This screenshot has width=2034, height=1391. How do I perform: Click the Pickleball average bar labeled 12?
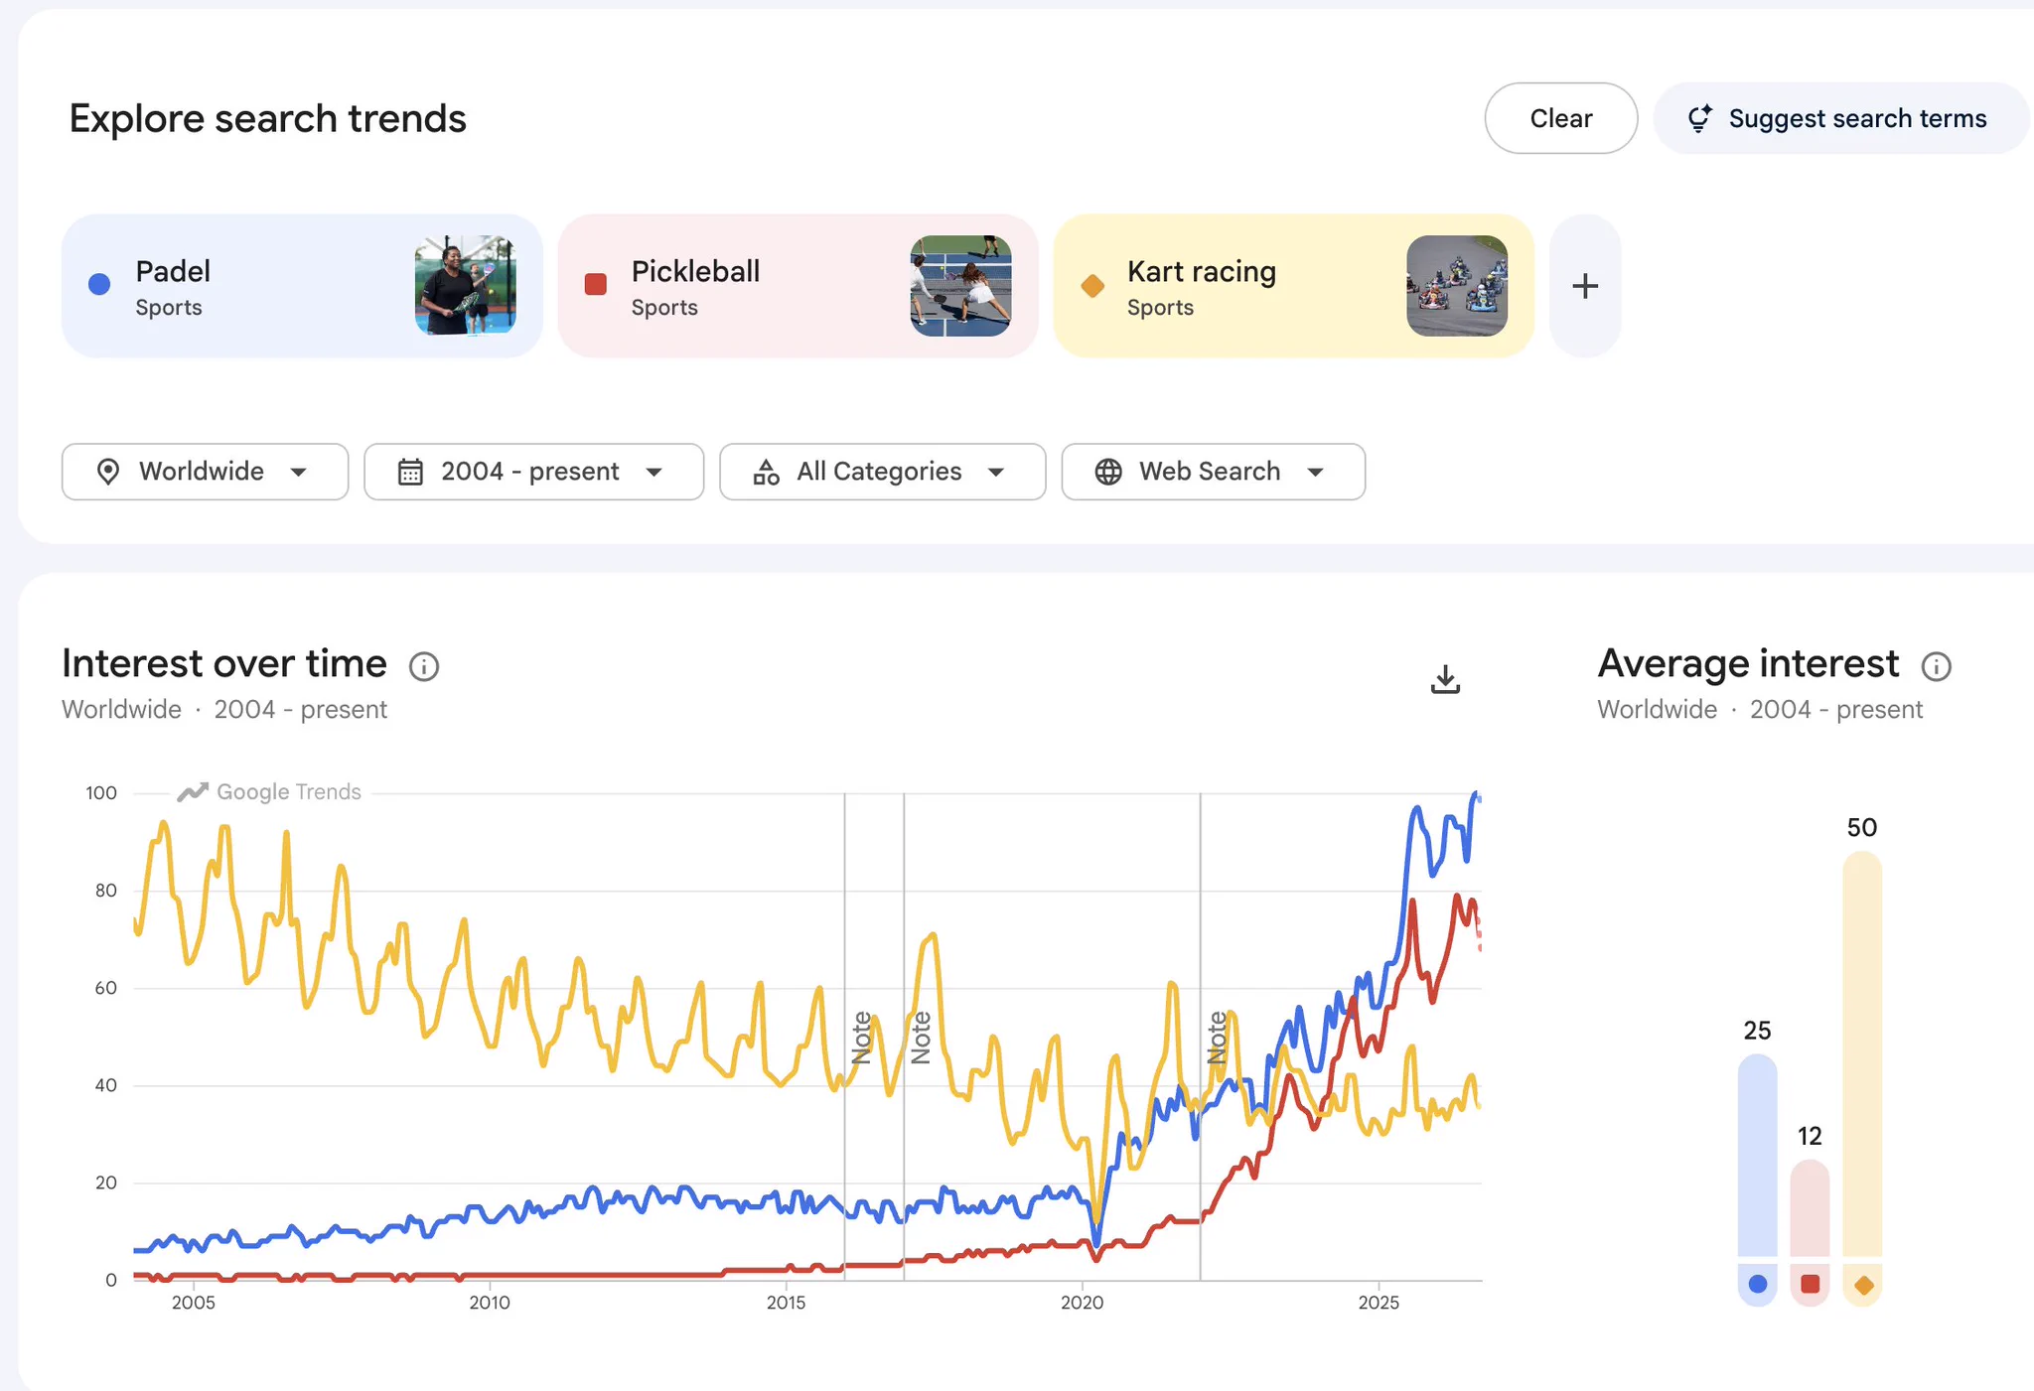coord(1810,1207)
